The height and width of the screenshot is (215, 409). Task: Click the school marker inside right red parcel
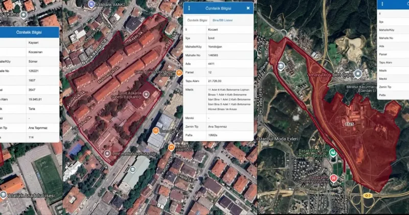[281, 65]
